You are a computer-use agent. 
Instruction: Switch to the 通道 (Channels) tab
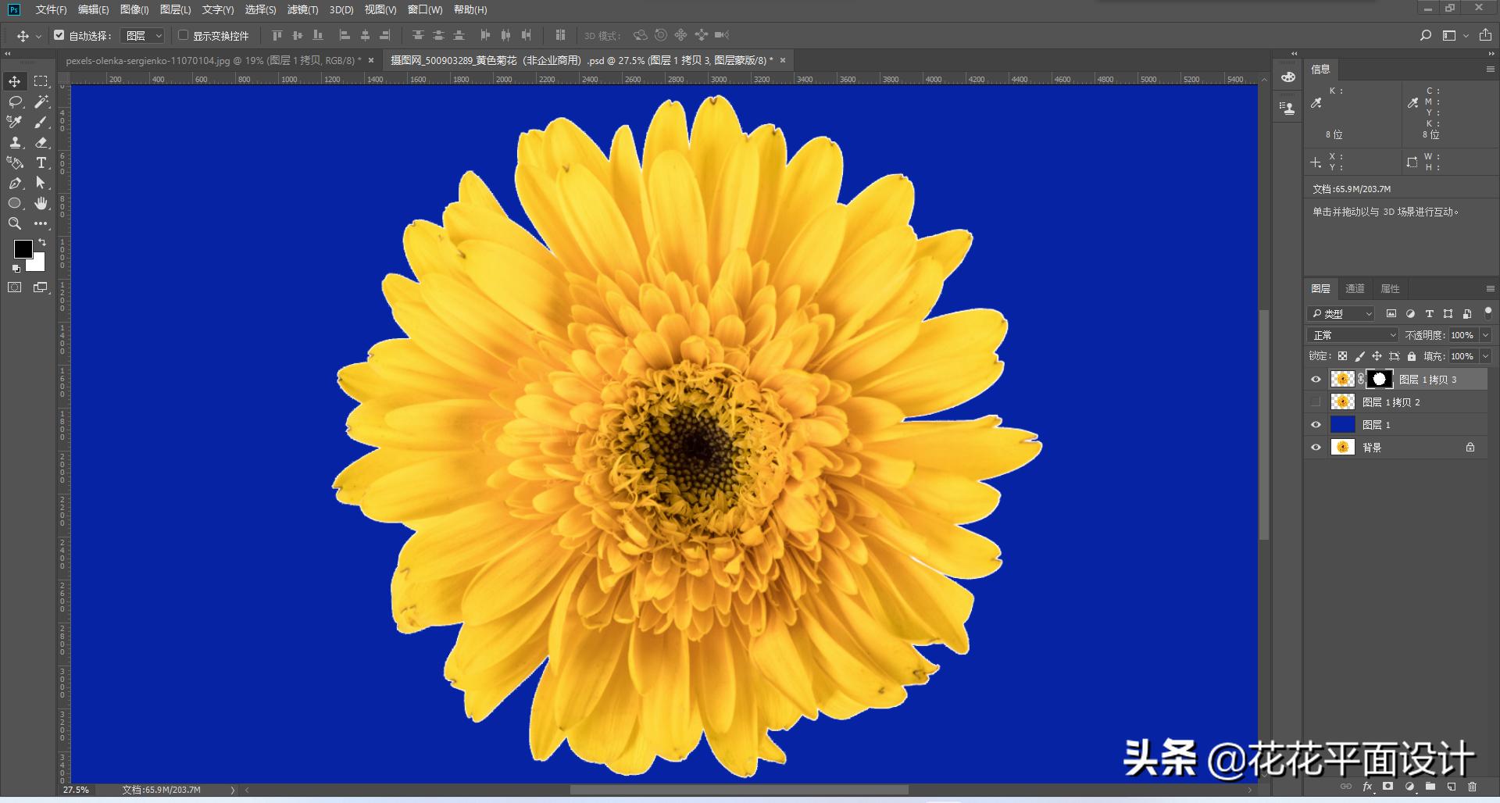[1355, 288]
